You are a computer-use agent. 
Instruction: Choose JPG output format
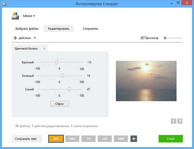pos(56,139)
